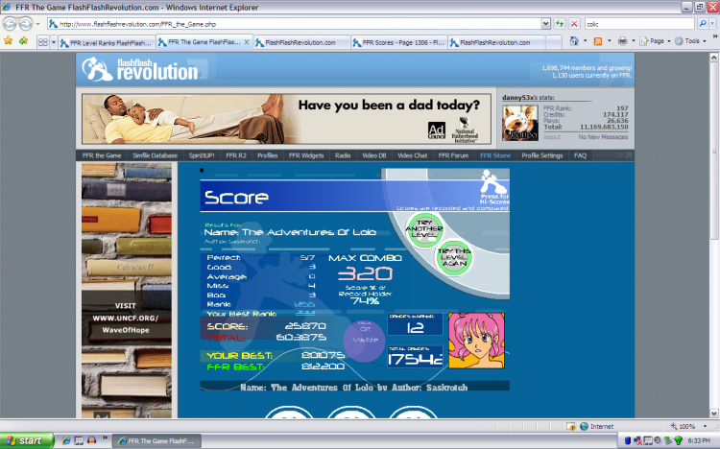Image resolution: width=720 pixels, height=449 pixels.
Task: Open SpinItUP! menu item
Action: (x=202, y=155)
